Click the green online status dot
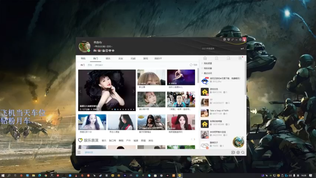The width and height of the screenshot is (316, 178). [x=88, y=51]
